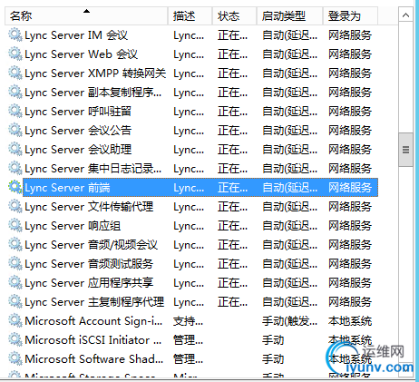Select the Lync Server 文件传输代理 service
This screenshot has width=419, height=382.
tap(89, 207)
